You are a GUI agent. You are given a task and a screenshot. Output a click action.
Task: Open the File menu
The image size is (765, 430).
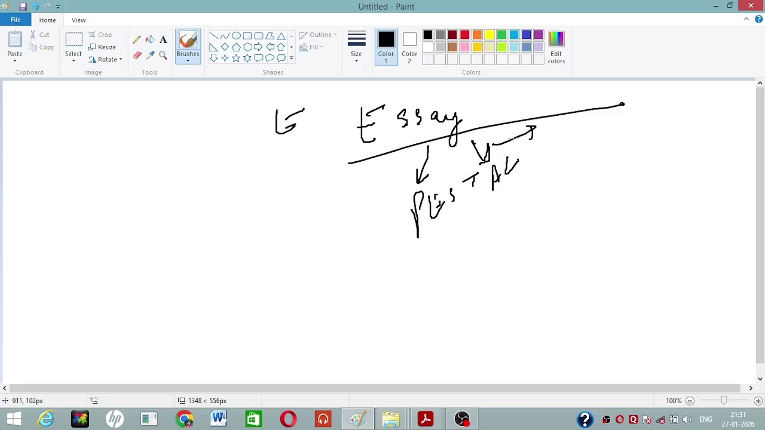(x=16, y=20)
